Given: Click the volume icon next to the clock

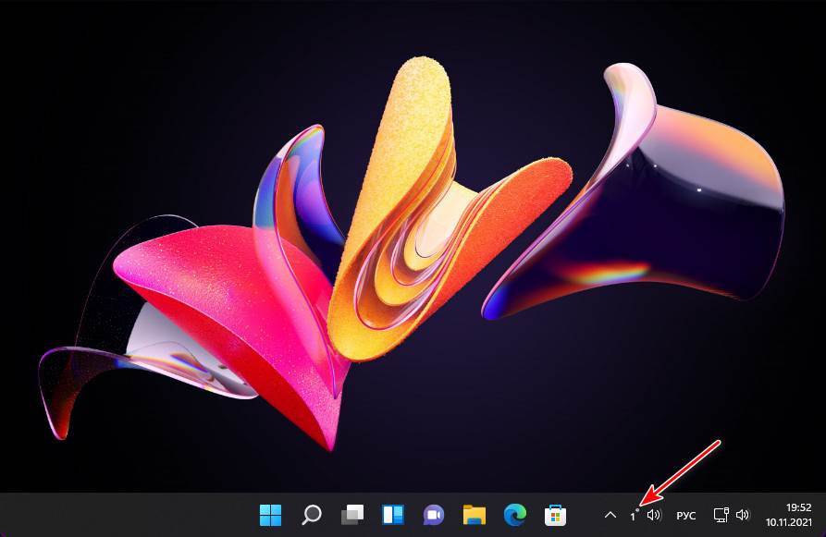Looking at the screenshot, I should click(743, 515).
